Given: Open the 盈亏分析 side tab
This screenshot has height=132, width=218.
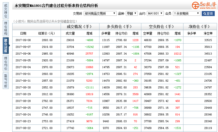Looking at the screenshot, I should click(6, 81).
